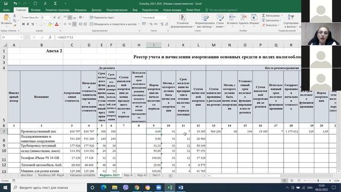Align cell content to middle vertically
The width and height of the screenshot is (341, 192).
[70, 18]
